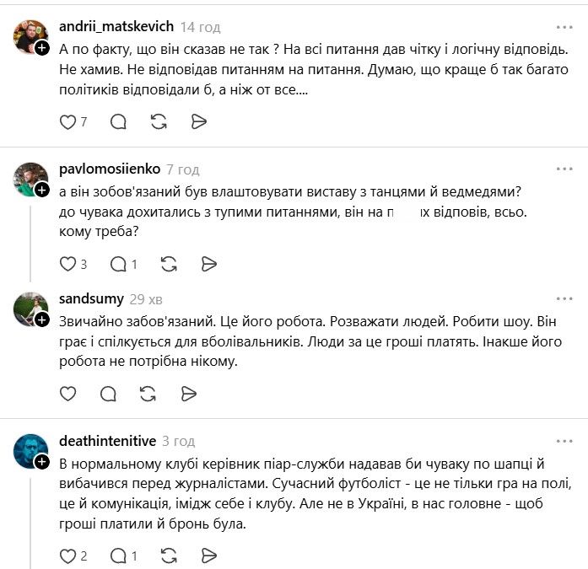Follow andrii_matskevich via avatar plus badge
The image size is (588, 569).
click(x=41, y=49)
